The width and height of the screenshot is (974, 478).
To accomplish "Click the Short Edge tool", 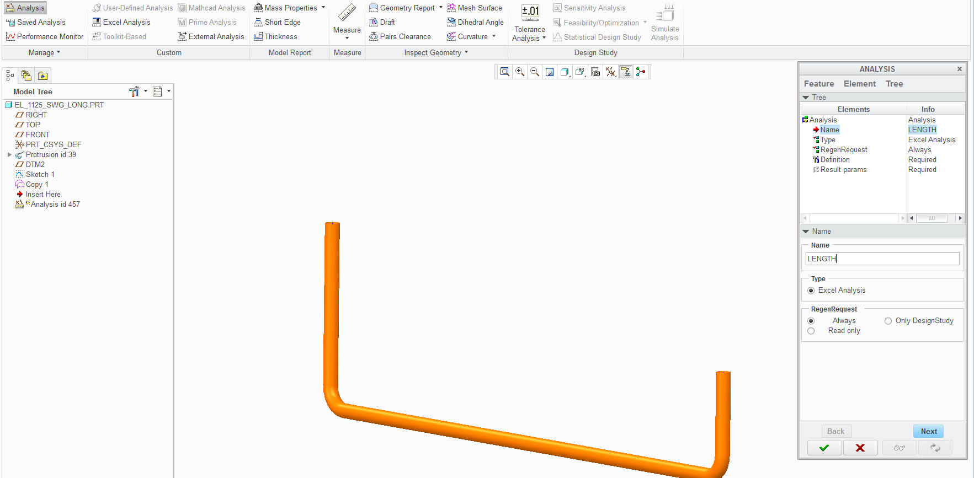I will point(277,22).
